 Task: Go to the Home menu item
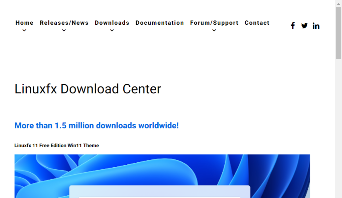click(x=24, y=23)
